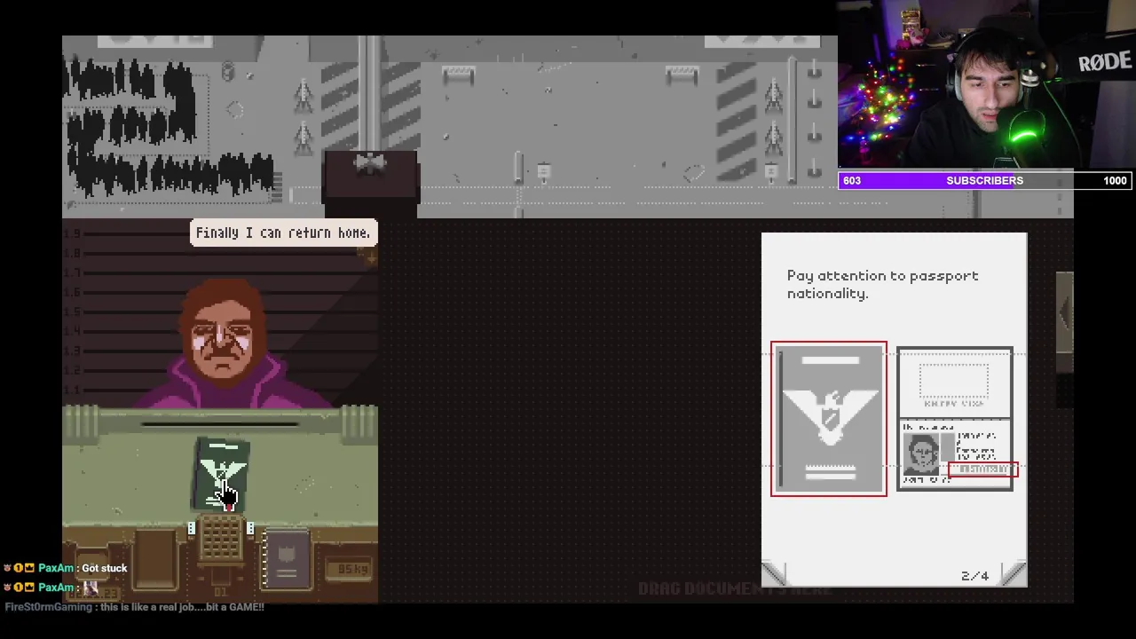1136x639 pixels.
Task: Click the empty brown tray left of intercom
Action: tap(154, 559)
